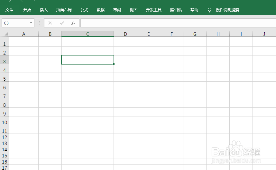
Task: Select column G header
Action: (x=195, y=34)
